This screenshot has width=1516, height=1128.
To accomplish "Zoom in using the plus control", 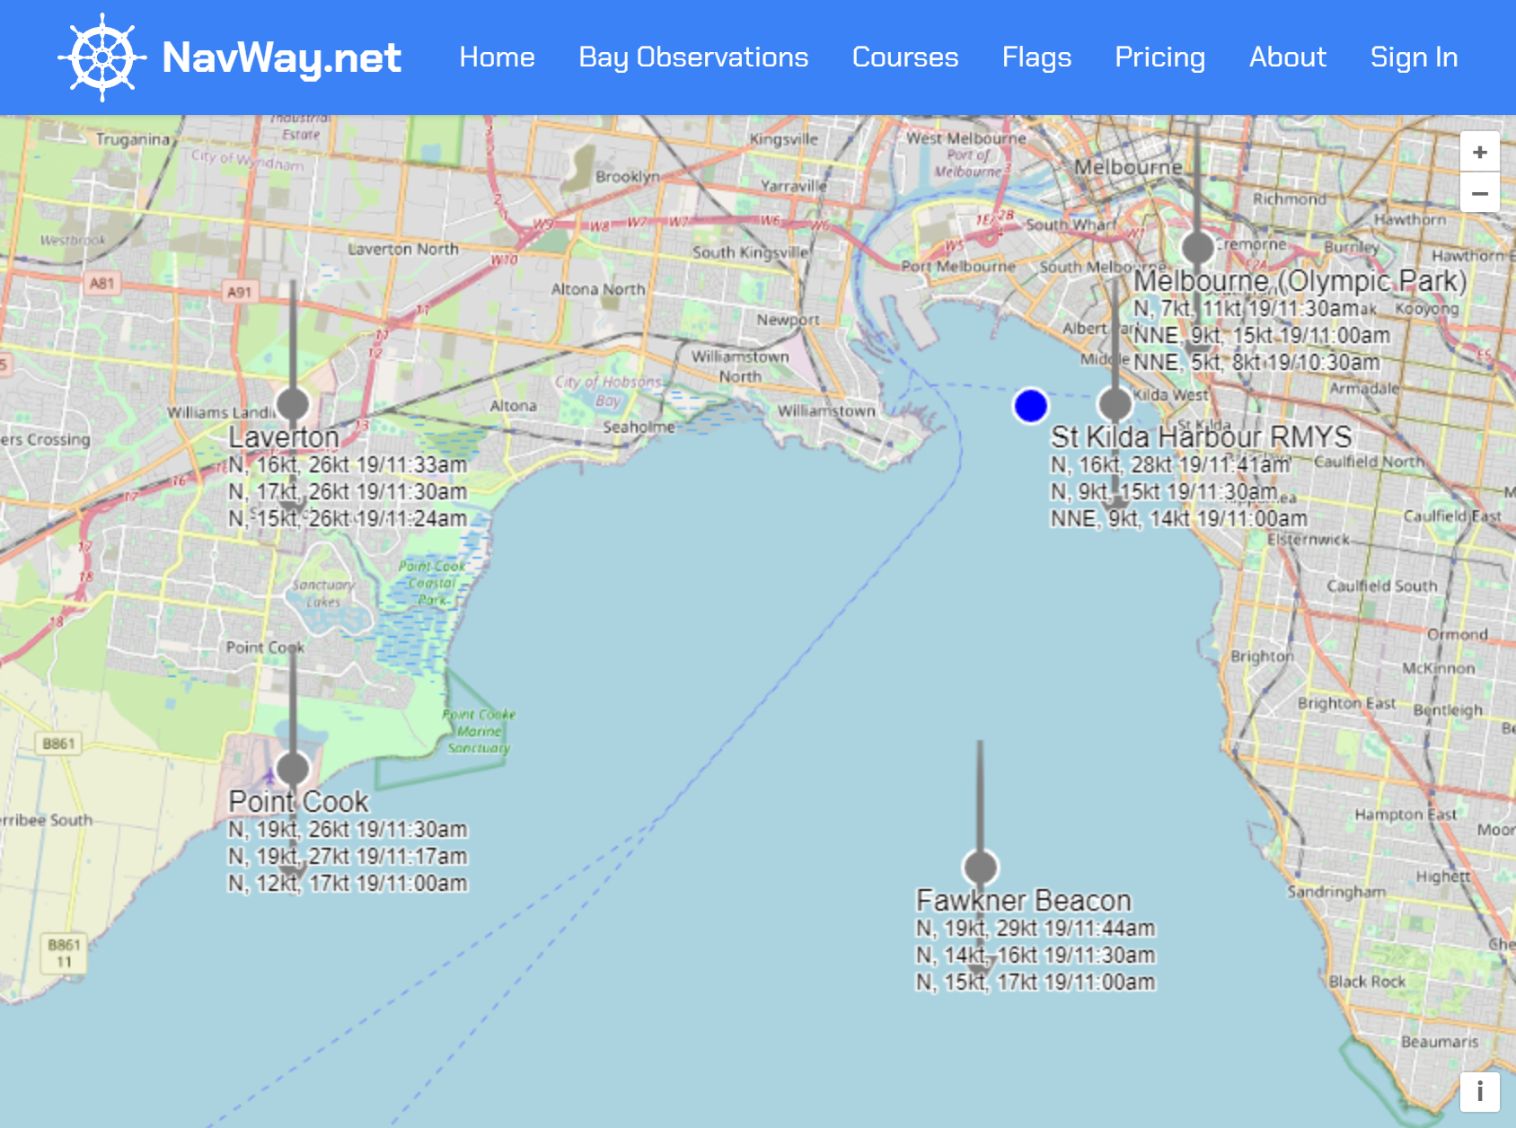I will coord(1479,151).
